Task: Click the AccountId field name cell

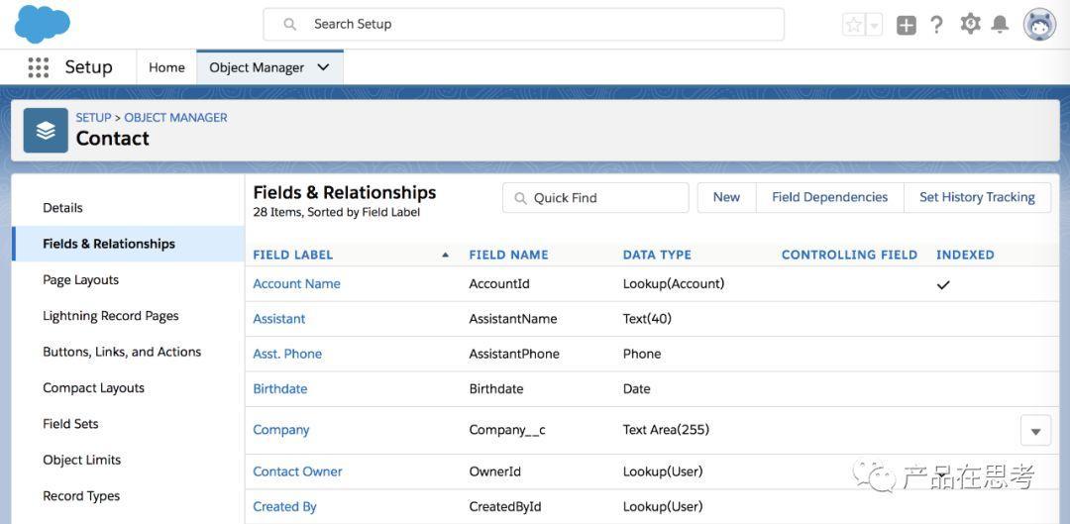Action: [499, 284]
